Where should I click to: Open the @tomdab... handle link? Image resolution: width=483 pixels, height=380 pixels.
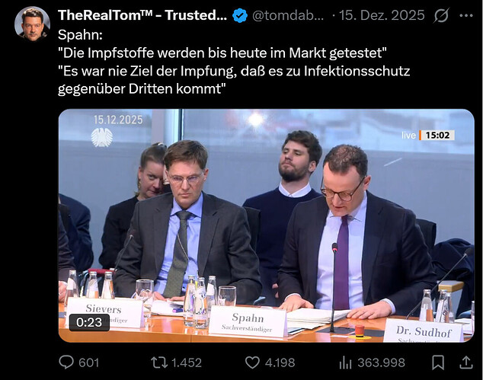tap(288, 15)
